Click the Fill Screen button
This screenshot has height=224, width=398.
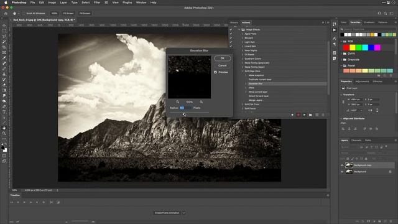85,13
